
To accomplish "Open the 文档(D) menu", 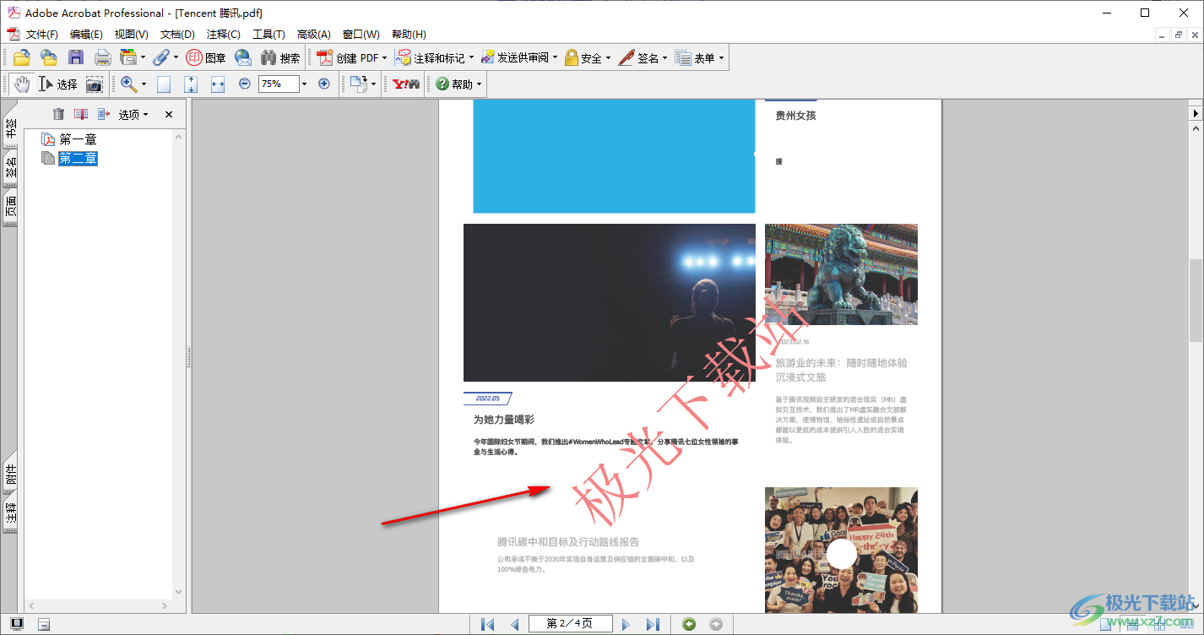I will point(177,34).
